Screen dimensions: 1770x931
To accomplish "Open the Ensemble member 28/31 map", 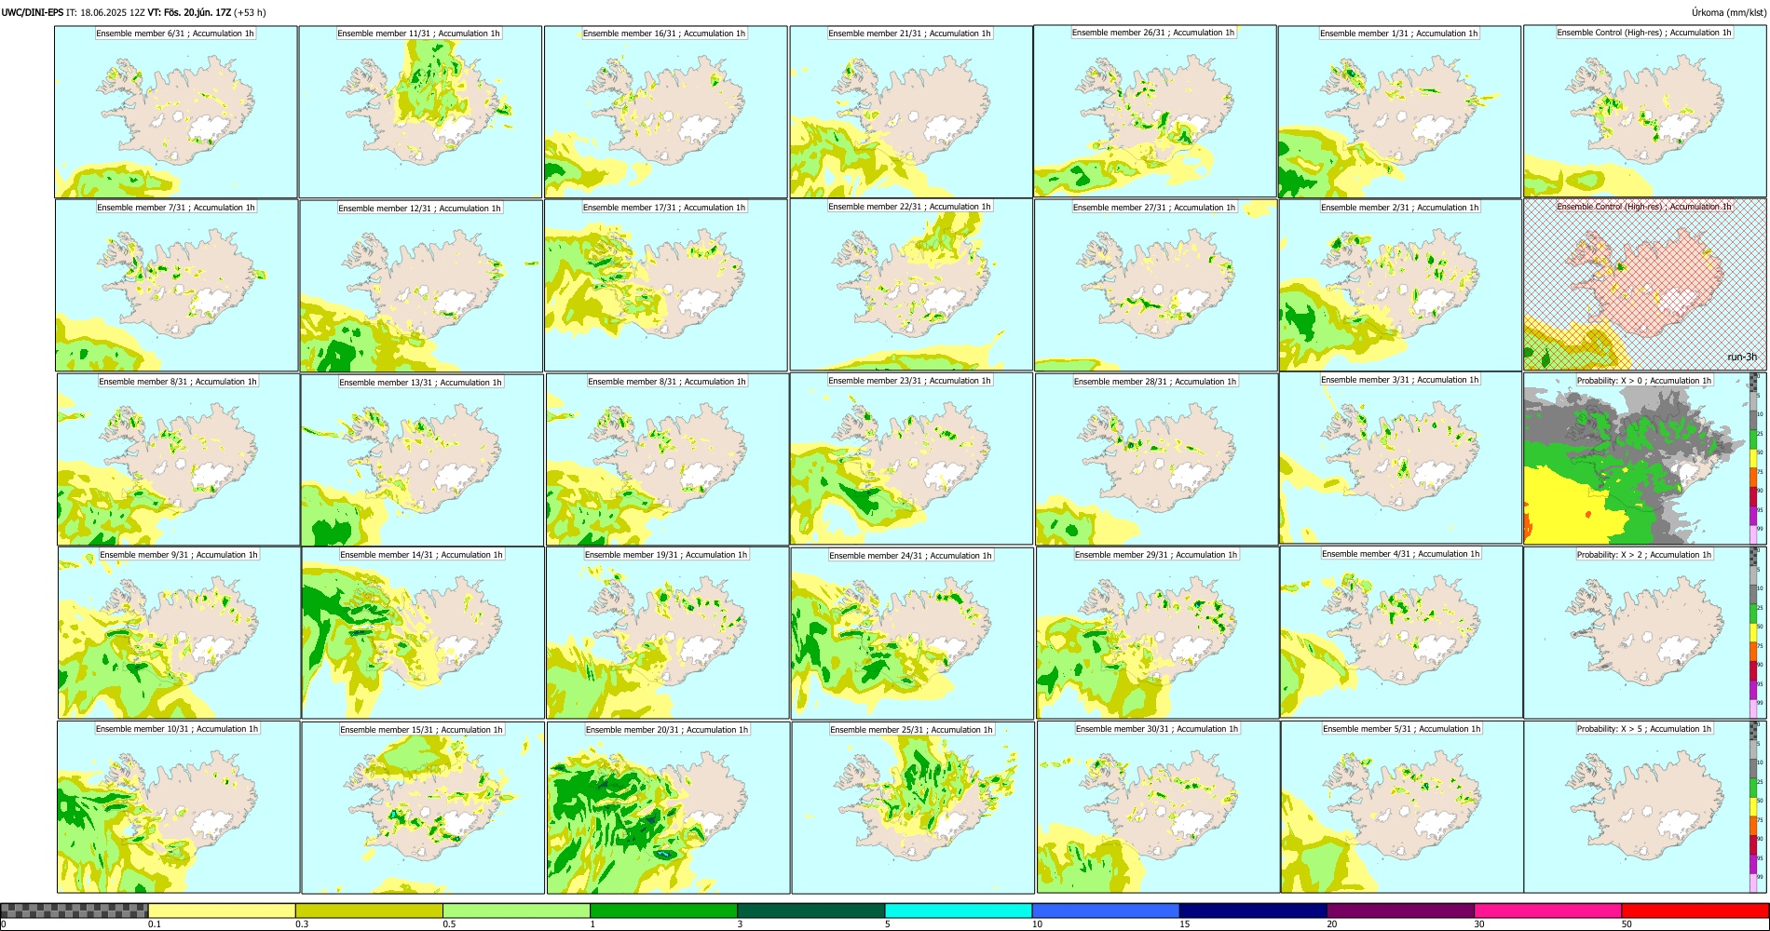I will point(1156,460).
